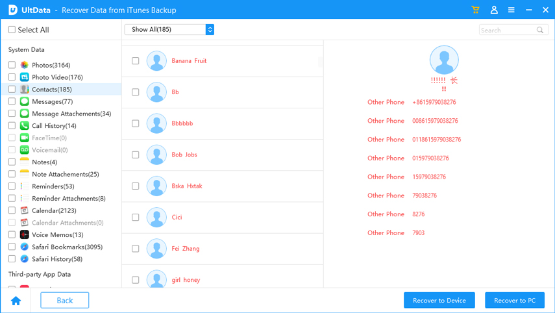Tick the Select All checkbox
The width and height of the screenshot is (555, 313).
12,30
